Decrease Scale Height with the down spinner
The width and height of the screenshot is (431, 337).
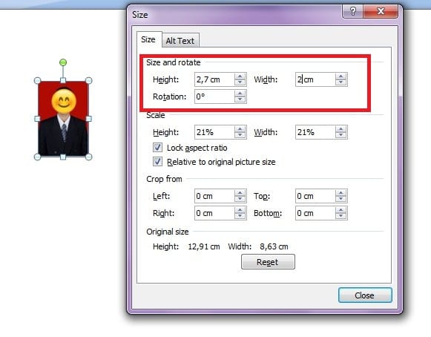tap(240, 135)
